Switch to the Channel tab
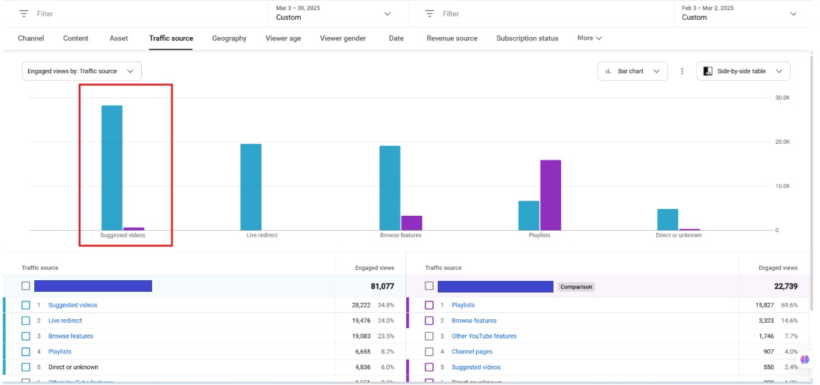This screenshot has width=820, height=385. click(31, 38)
